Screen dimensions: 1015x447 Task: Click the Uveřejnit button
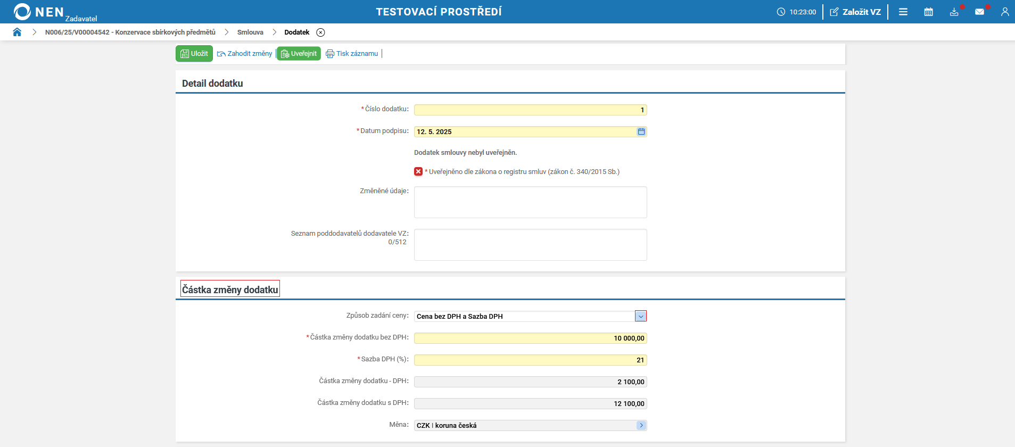click(299, 54)
